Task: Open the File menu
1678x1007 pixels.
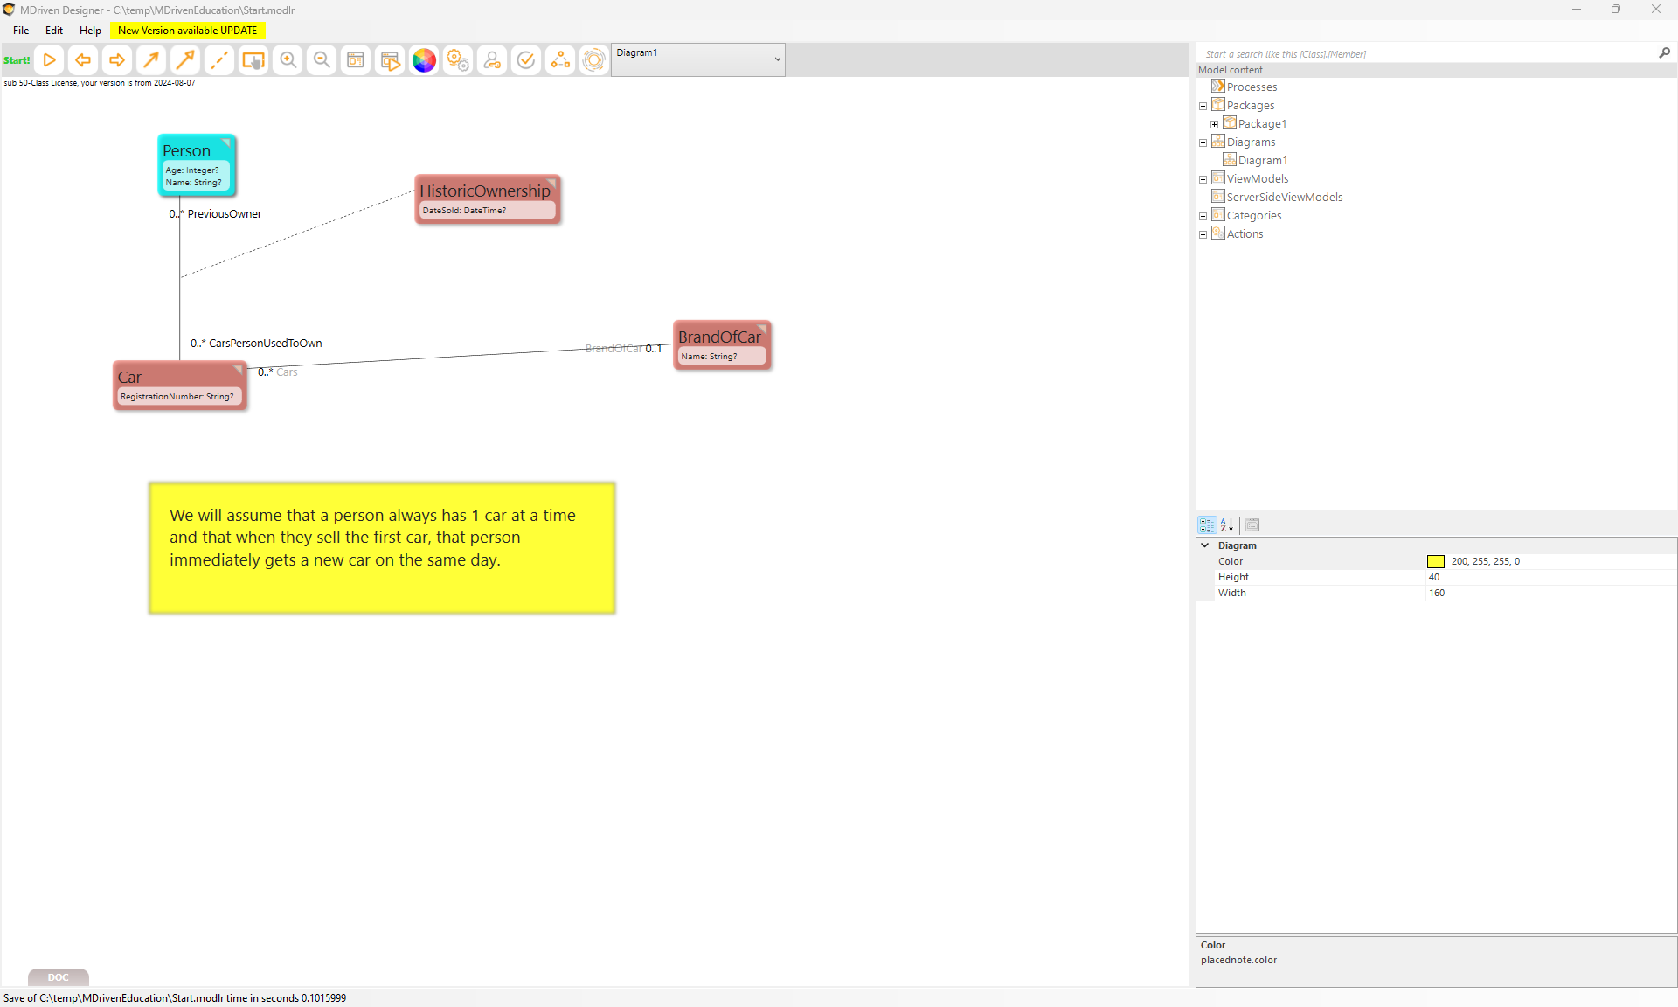Action: click(x=21, y=31)
